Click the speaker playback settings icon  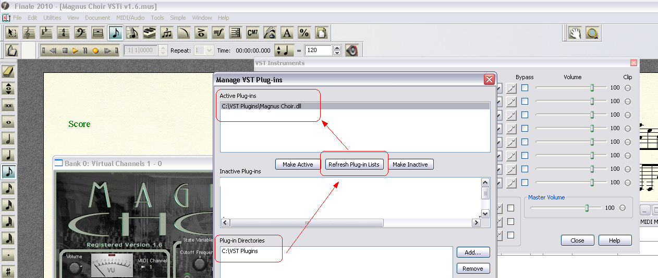pyautogui.click(x=352, y=50)
